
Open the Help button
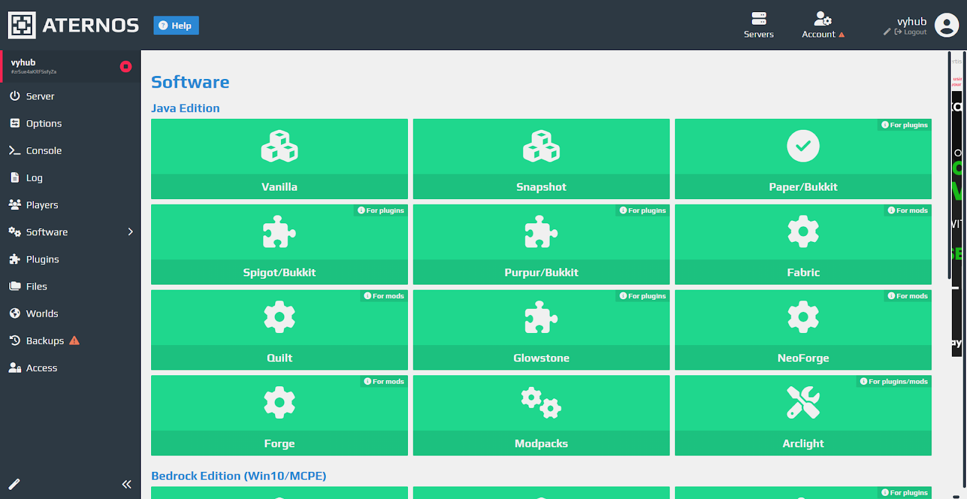176,25
